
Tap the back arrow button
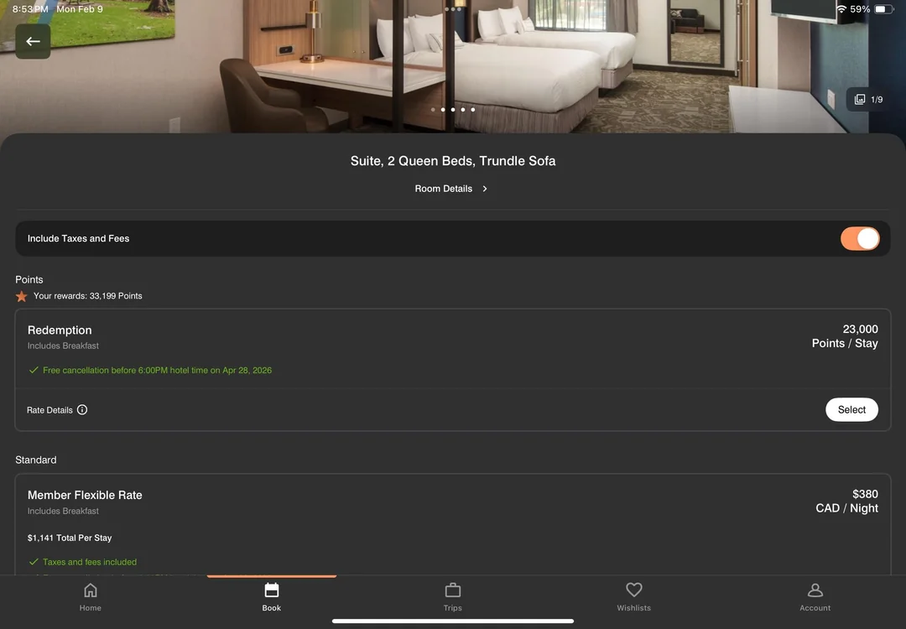pos(33,42)
